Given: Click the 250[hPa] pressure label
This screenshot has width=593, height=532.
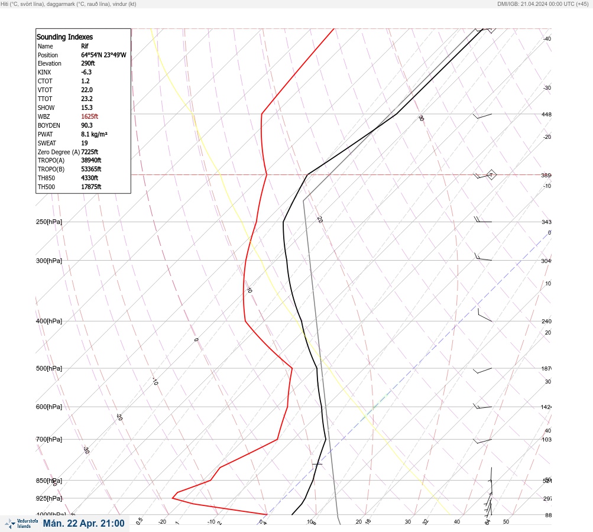Looking at the screenshot, I should click(x=49, y=222).
